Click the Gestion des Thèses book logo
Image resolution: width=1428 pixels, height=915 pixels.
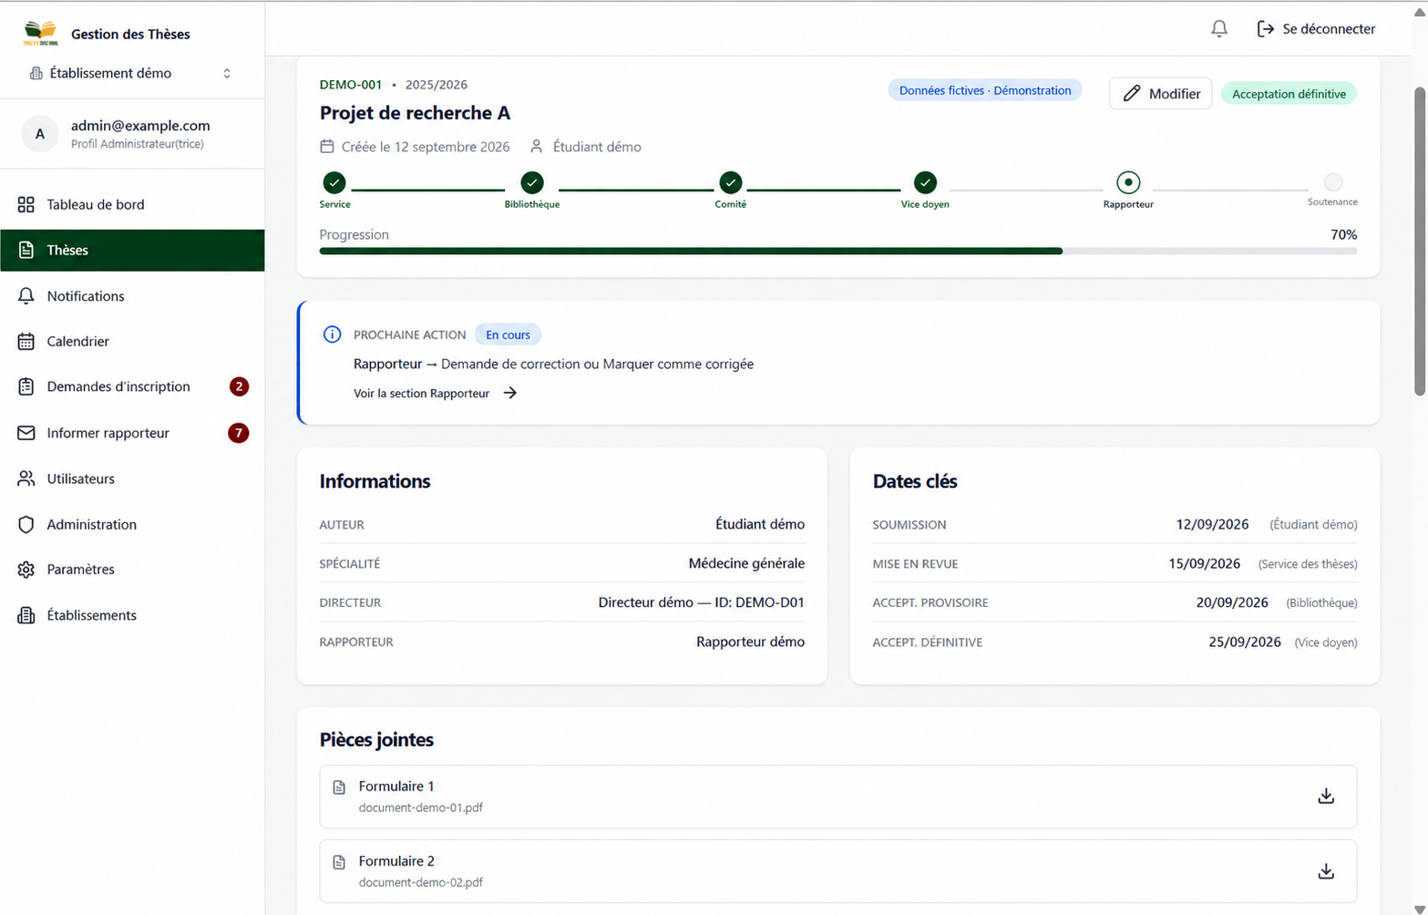pos(40,34)
